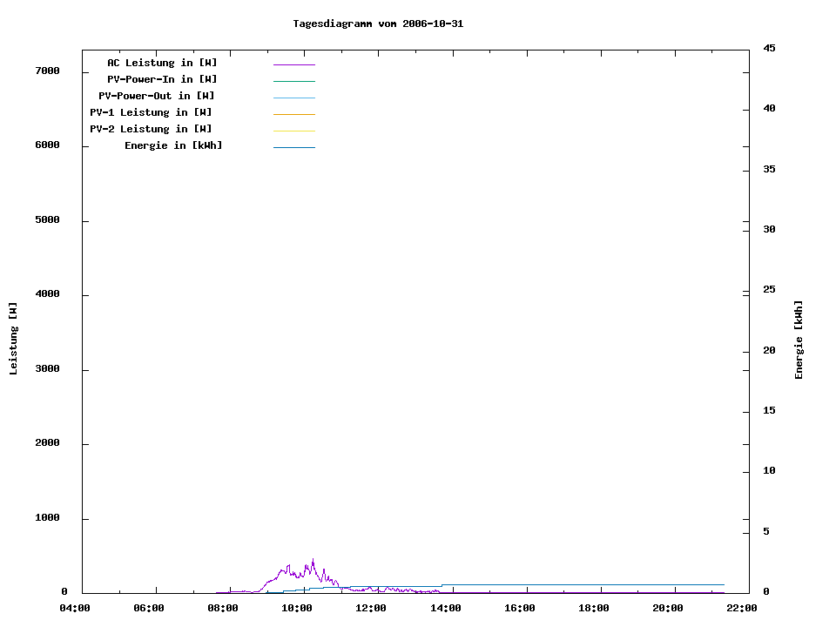The image size is (836, 627).
Task: Click the yellow PV-2 Leistung legend line
Action: click(x=294, y=131)
